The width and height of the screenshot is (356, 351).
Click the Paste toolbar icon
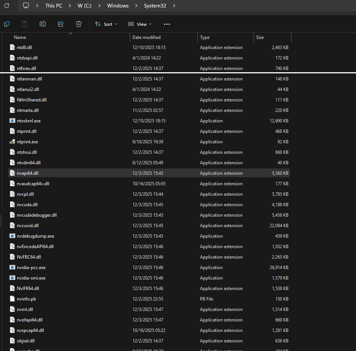point(24,24)
